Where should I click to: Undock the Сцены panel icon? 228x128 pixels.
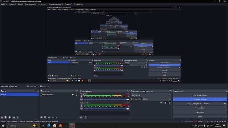(x=38, y=91)
